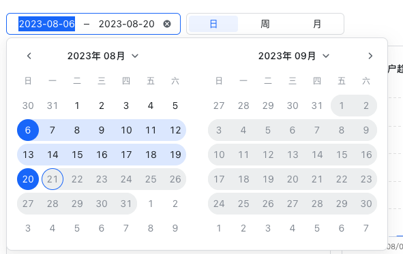Choose August 1 in the calendar
The width and height of the screenshot is (403, 254).
pos(77,106)
